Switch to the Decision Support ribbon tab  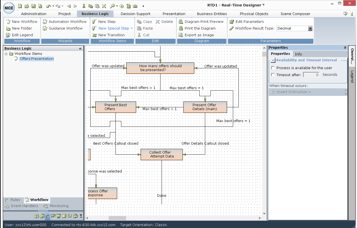(135, 14)
